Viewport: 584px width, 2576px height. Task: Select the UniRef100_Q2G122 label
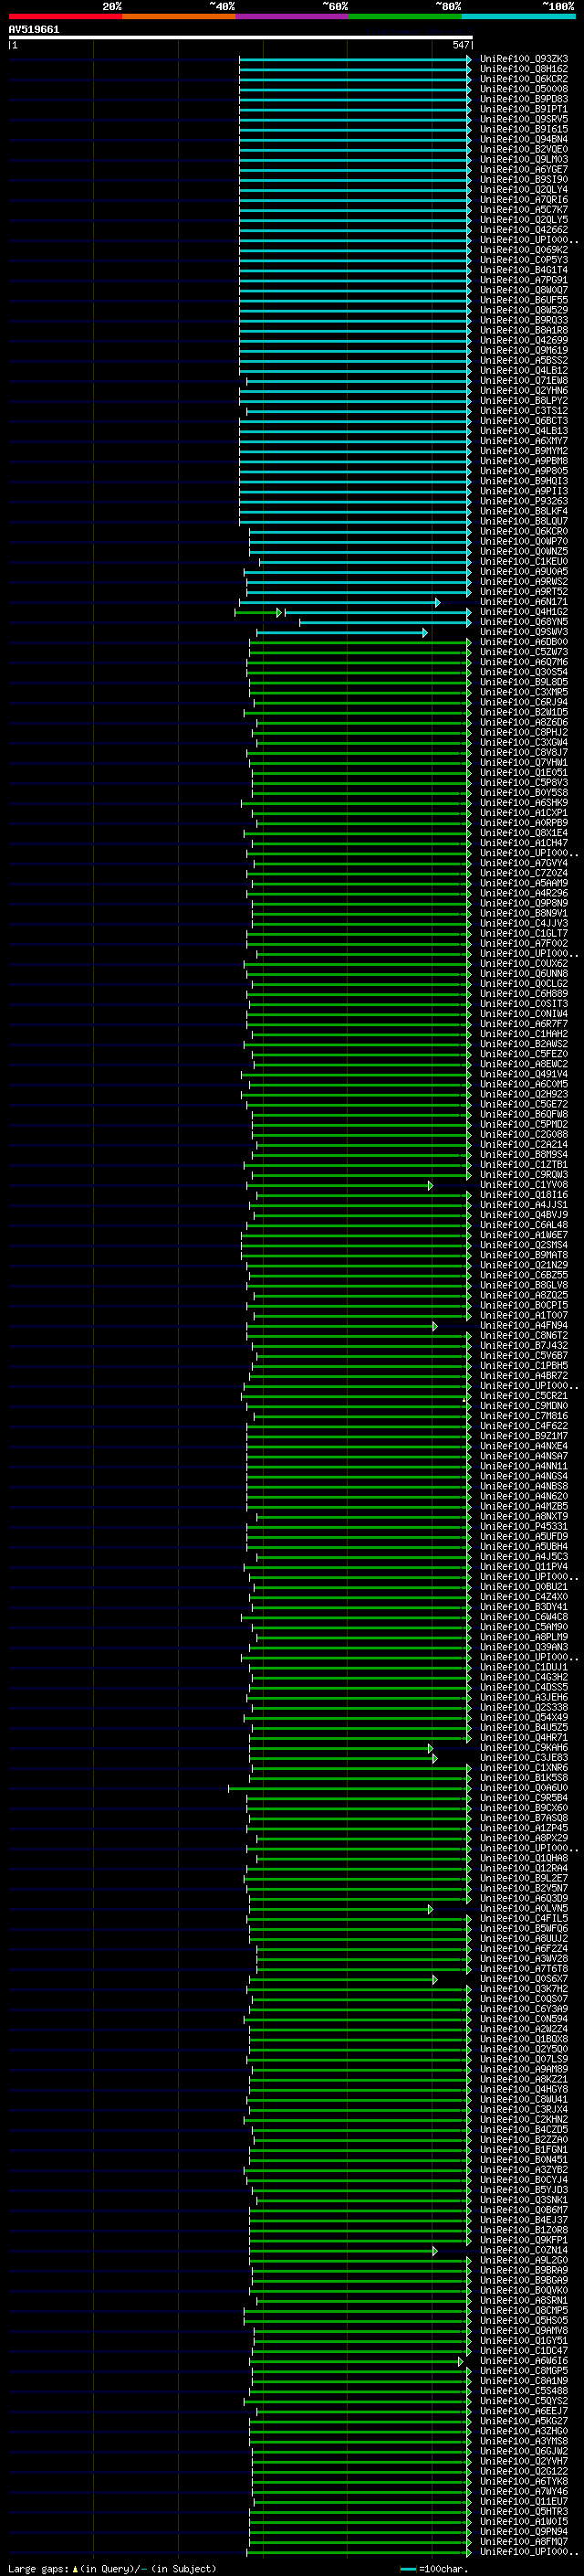click(x=523, y=2471)
